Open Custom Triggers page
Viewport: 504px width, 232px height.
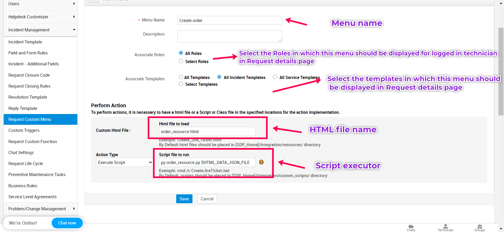tap(40, 130)
